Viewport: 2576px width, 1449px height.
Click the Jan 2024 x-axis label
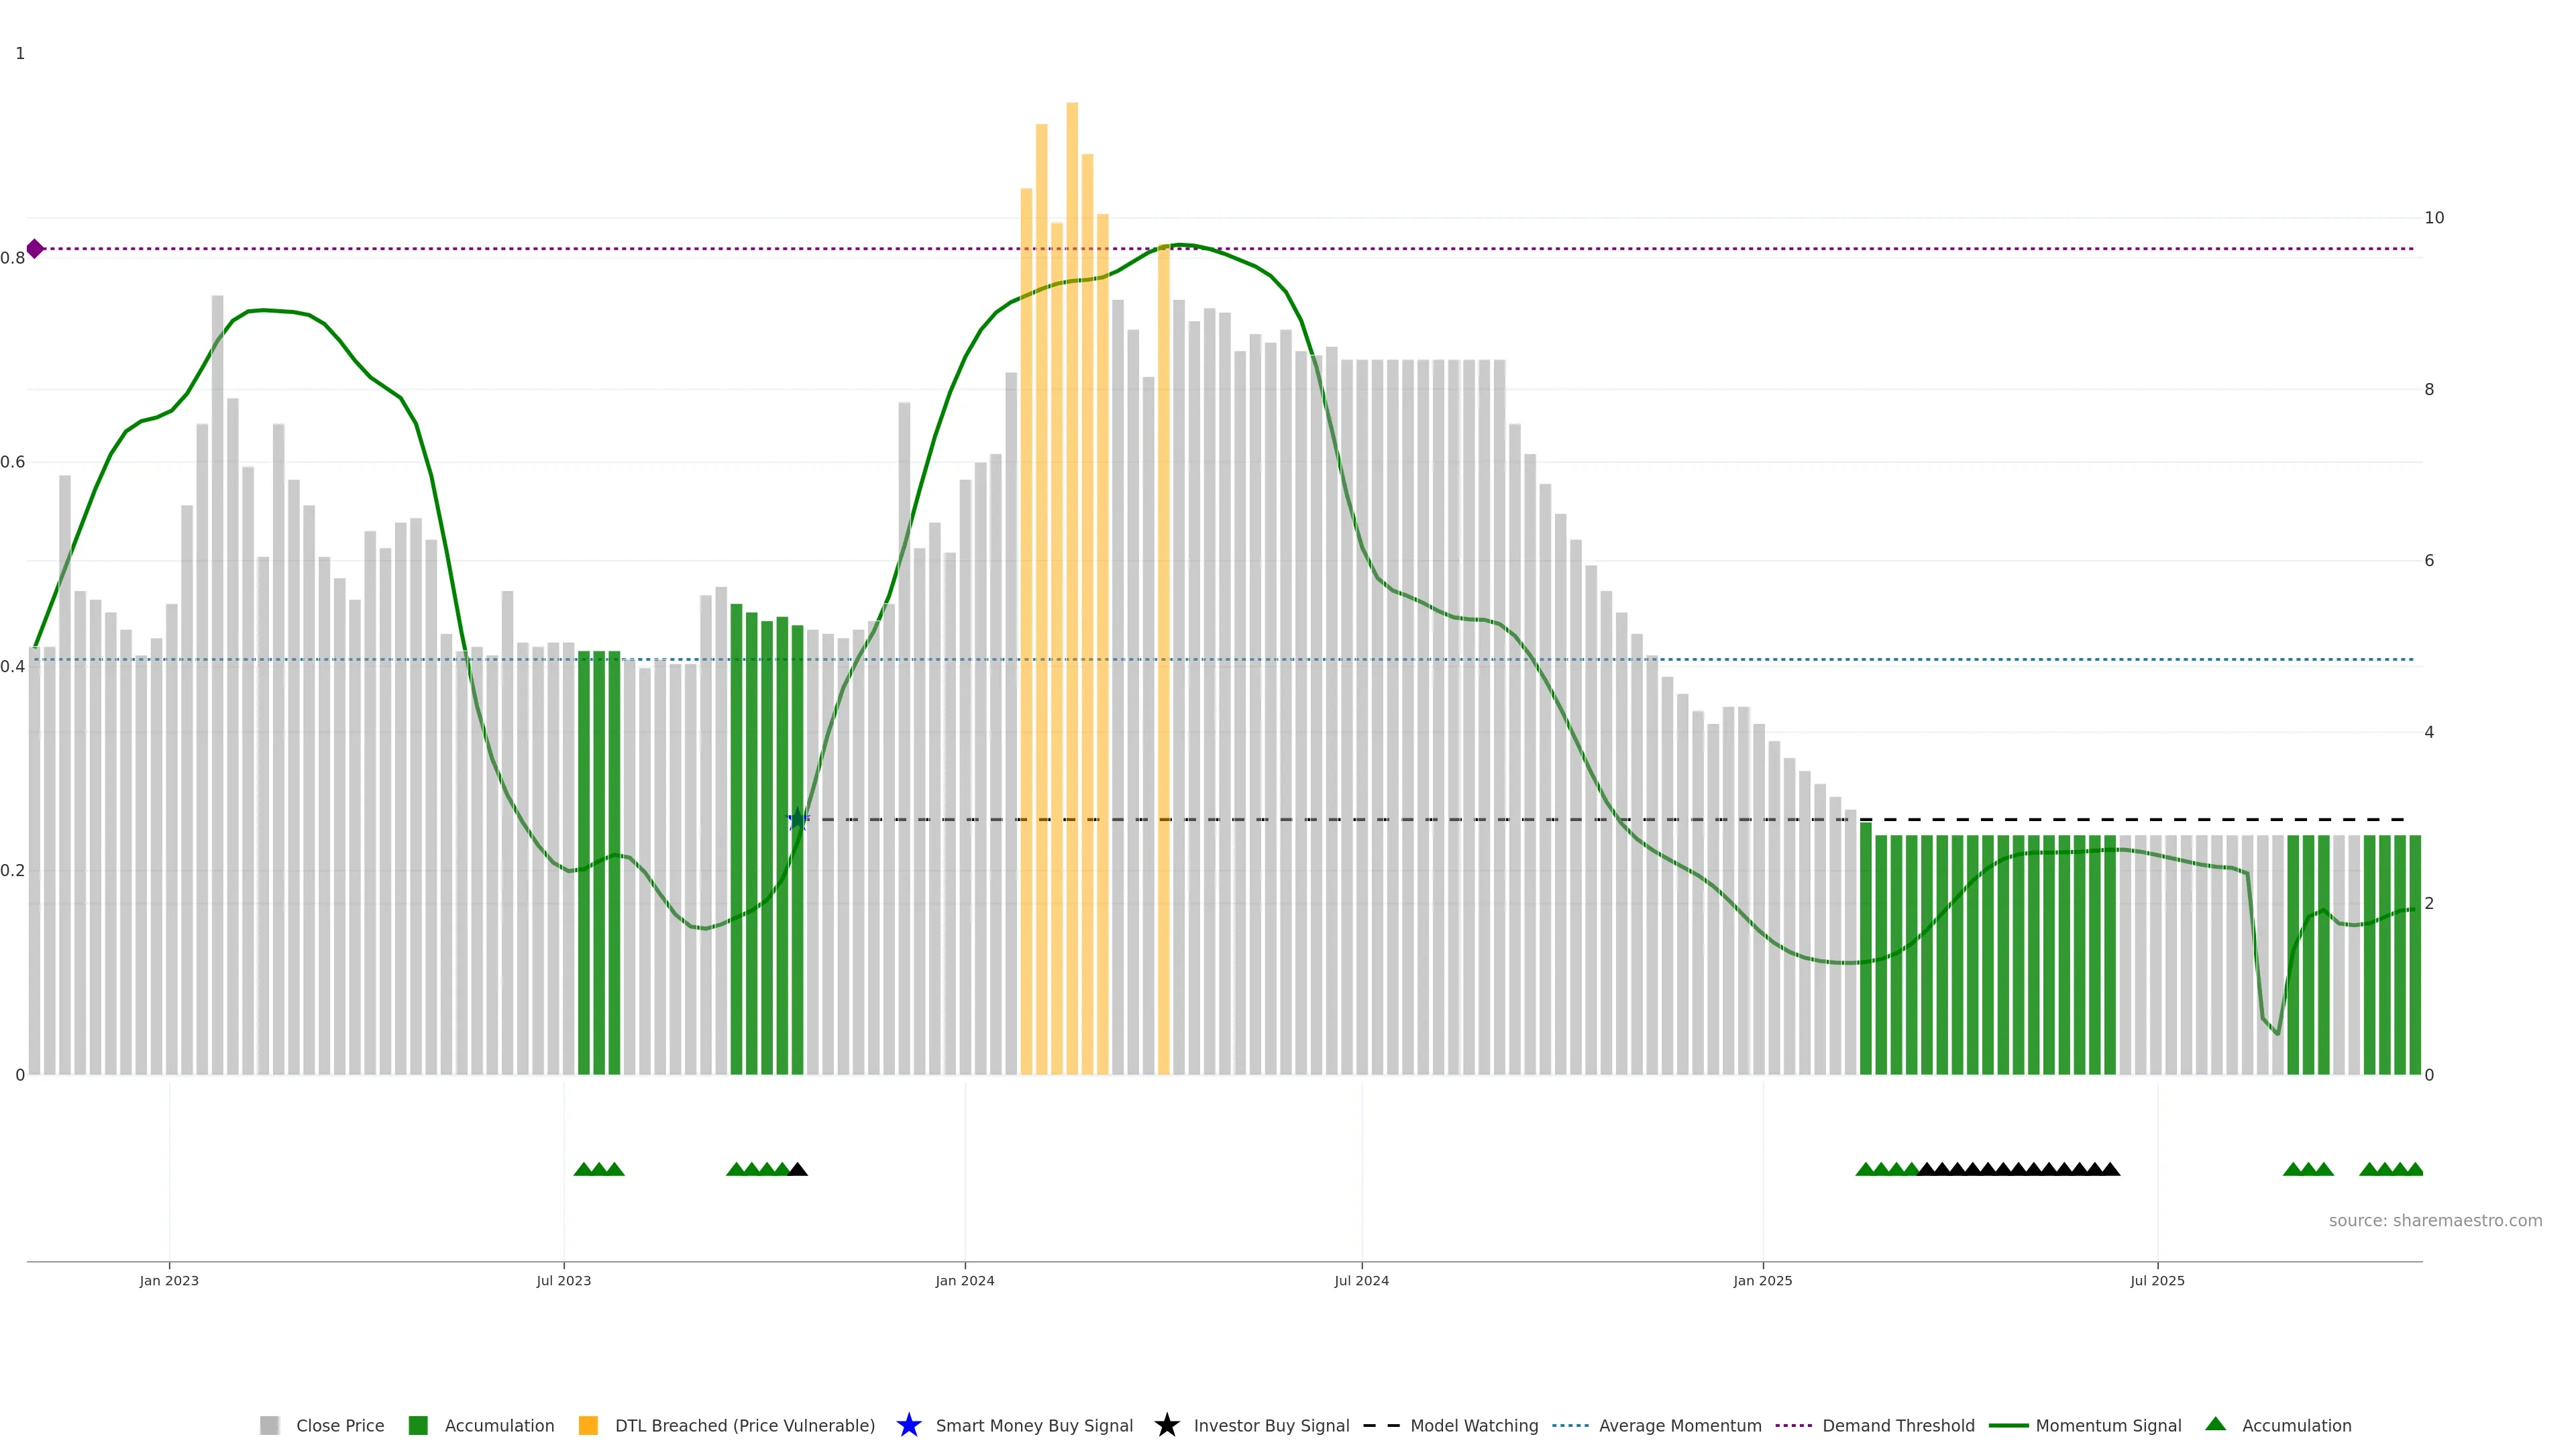(964, 1280)
